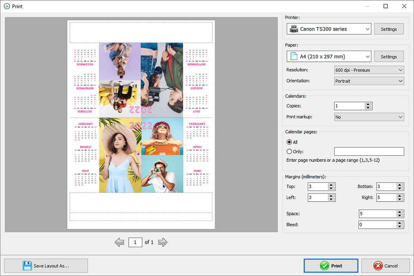Click the Bleed input field
The image size is (414, 276).
tap(378, 225)
